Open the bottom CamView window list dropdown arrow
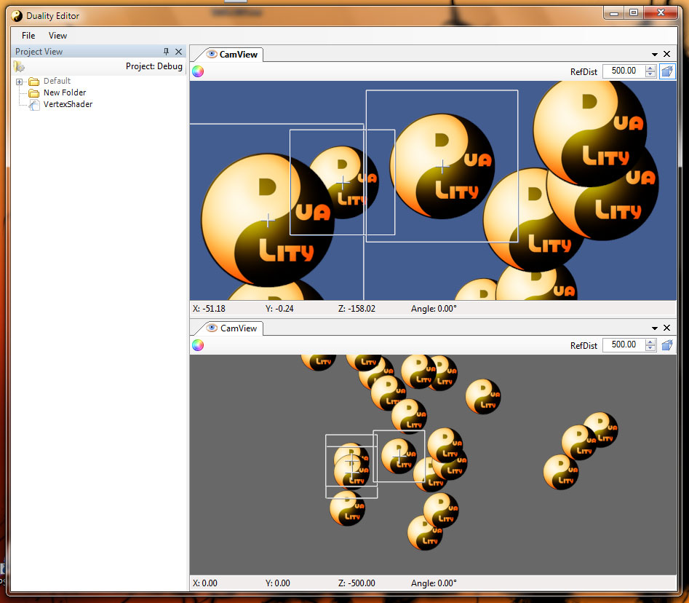This screenshot has width=689, height=603. 655,328
